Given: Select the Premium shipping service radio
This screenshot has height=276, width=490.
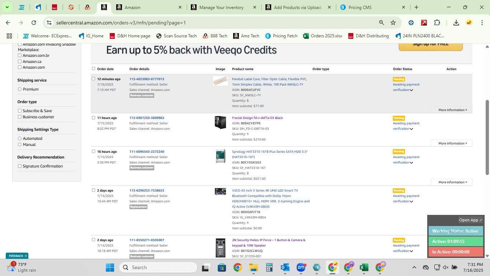Looking at the screenshot, I should [x=20, y=89].
